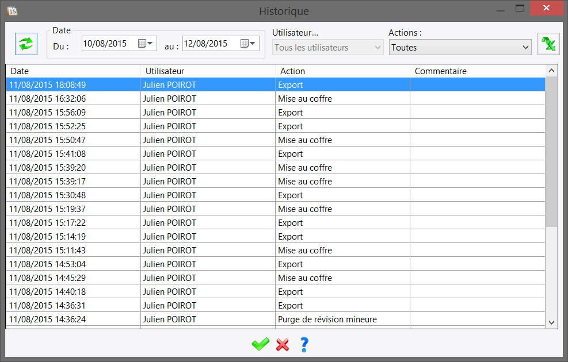Viewport: 568px width, 362px height.
Task: Select the row dated 11/08/2015 15:50:47
Action: click(x=276, y=140)
